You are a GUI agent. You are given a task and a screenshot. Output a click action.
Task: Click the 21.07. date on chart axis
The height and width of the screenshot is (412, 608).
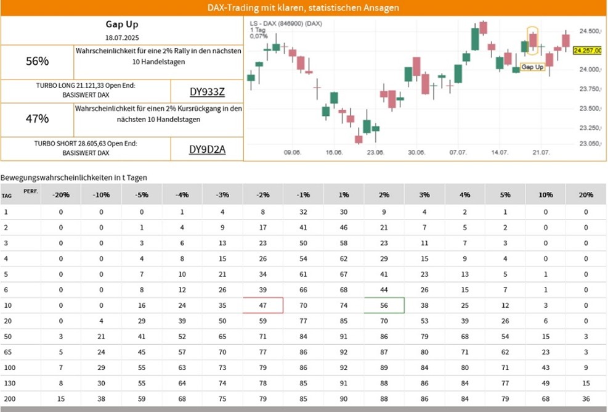click(541, 152)
